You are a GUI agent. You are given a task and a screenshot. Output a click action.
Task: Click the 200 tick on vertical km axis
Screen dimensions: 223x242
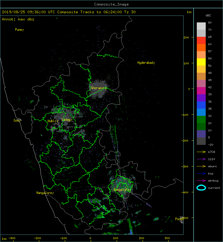(186, 37)
